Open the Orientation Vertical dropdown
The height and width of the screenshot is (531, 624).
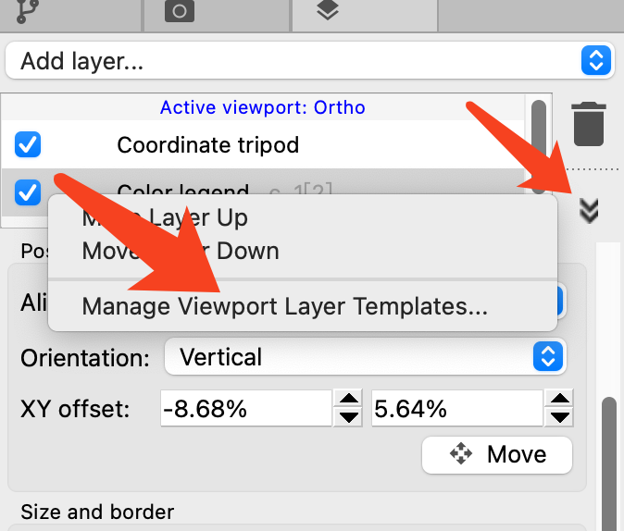(x=365, y=357)
